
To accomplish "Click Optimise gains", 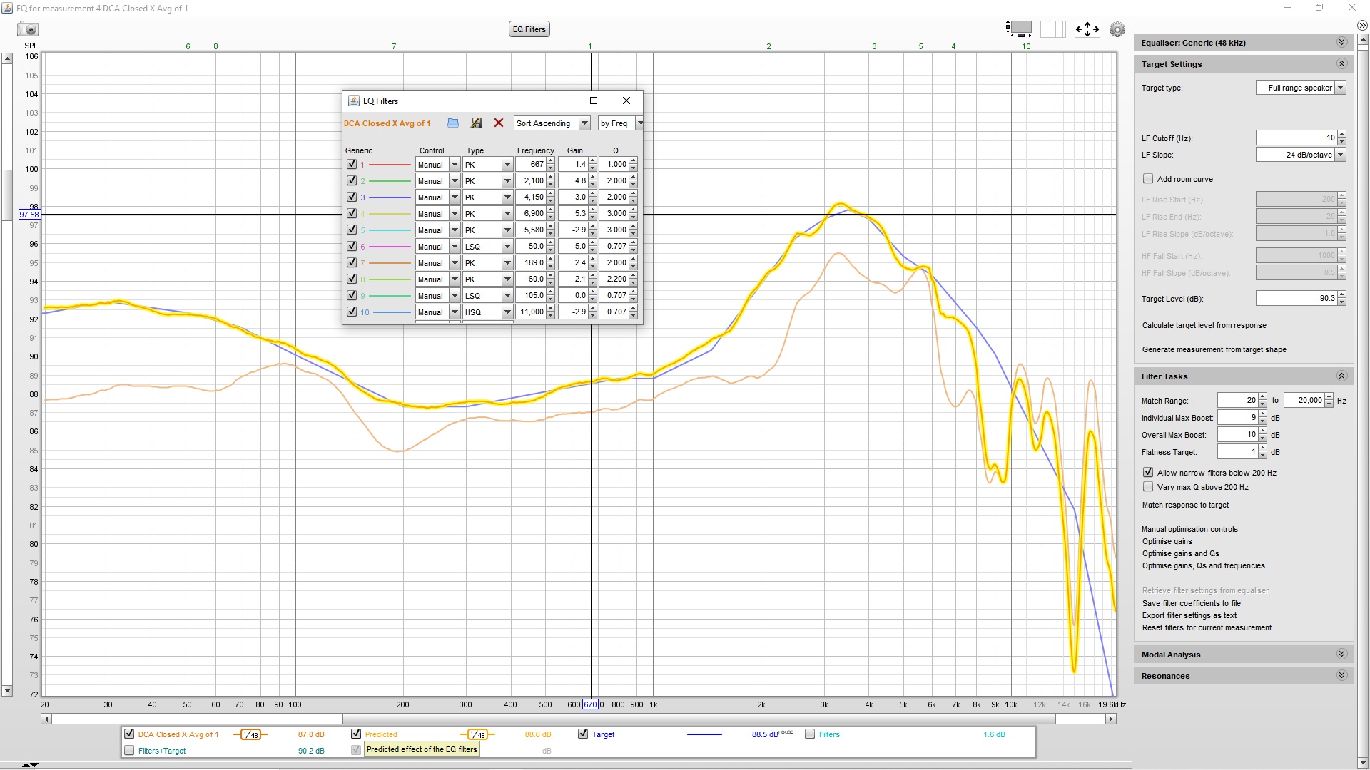I will [1167, 541].
